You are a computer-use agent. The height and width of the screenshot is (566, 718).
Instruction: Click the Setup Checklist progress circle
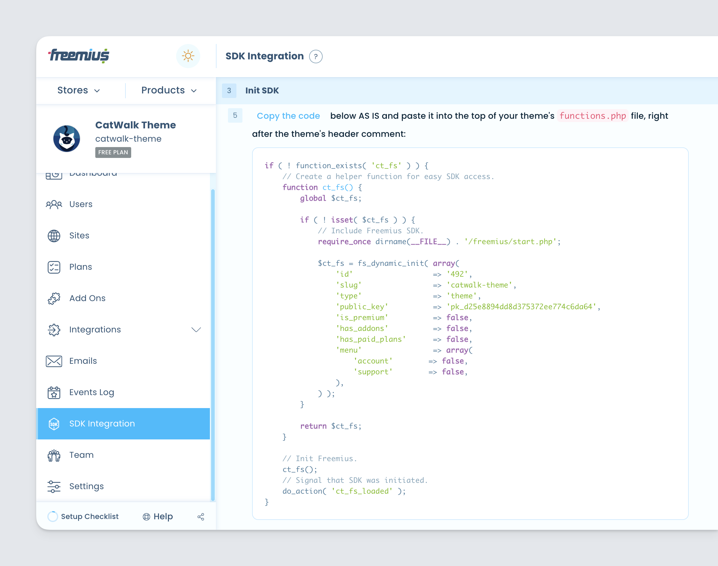click(52, 516)
